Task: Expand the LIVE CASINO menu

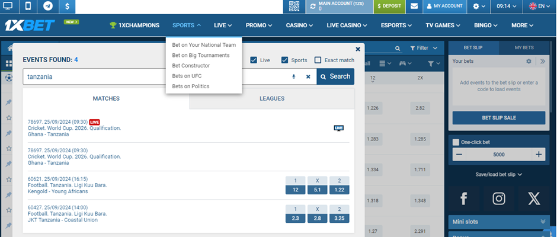Action: [347, 25]
